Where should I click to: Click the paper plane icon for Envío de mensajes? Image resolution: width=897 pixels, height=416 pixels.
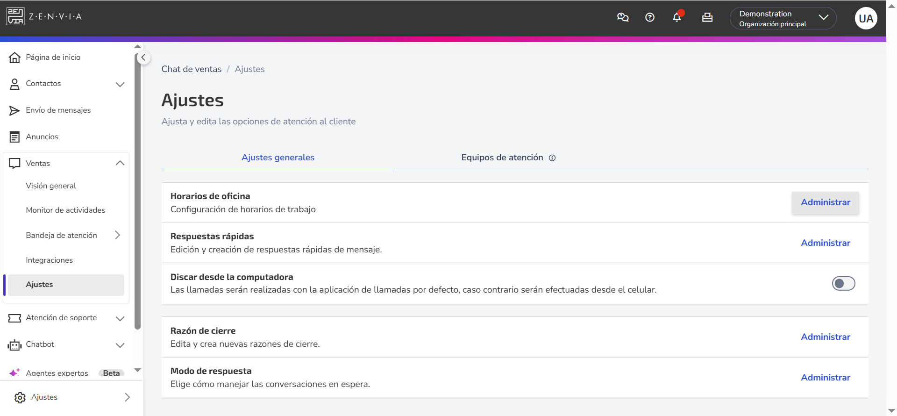point(15,110)
